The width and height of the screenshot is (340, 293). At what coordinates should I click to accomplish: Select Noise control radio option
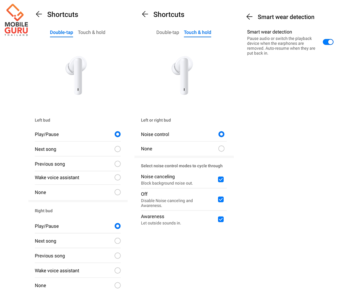click(x=221, y=134)
